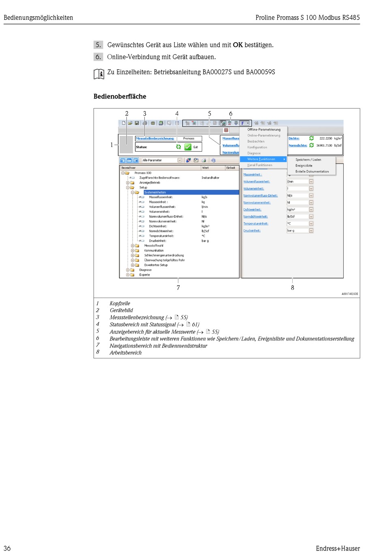Screen dimensions: 385x555
Task: Click the green refresh icon next to Status
Action: click(179, 147)
